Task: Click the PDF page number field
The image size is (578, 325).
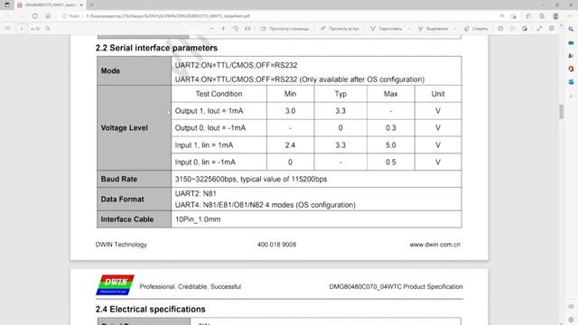Action: tap(21, 28)
